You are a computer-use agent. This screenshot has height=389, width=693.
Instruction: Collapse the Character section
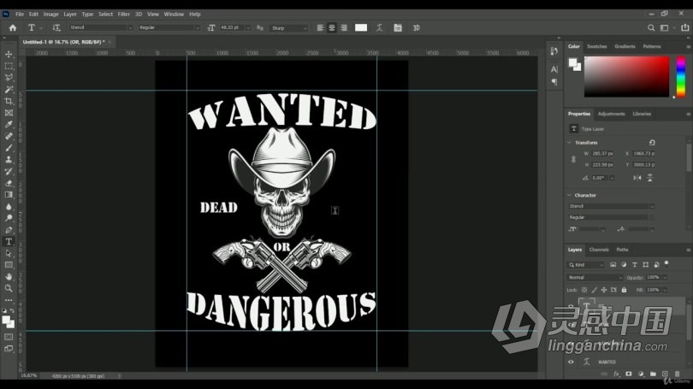coord(569,195)
